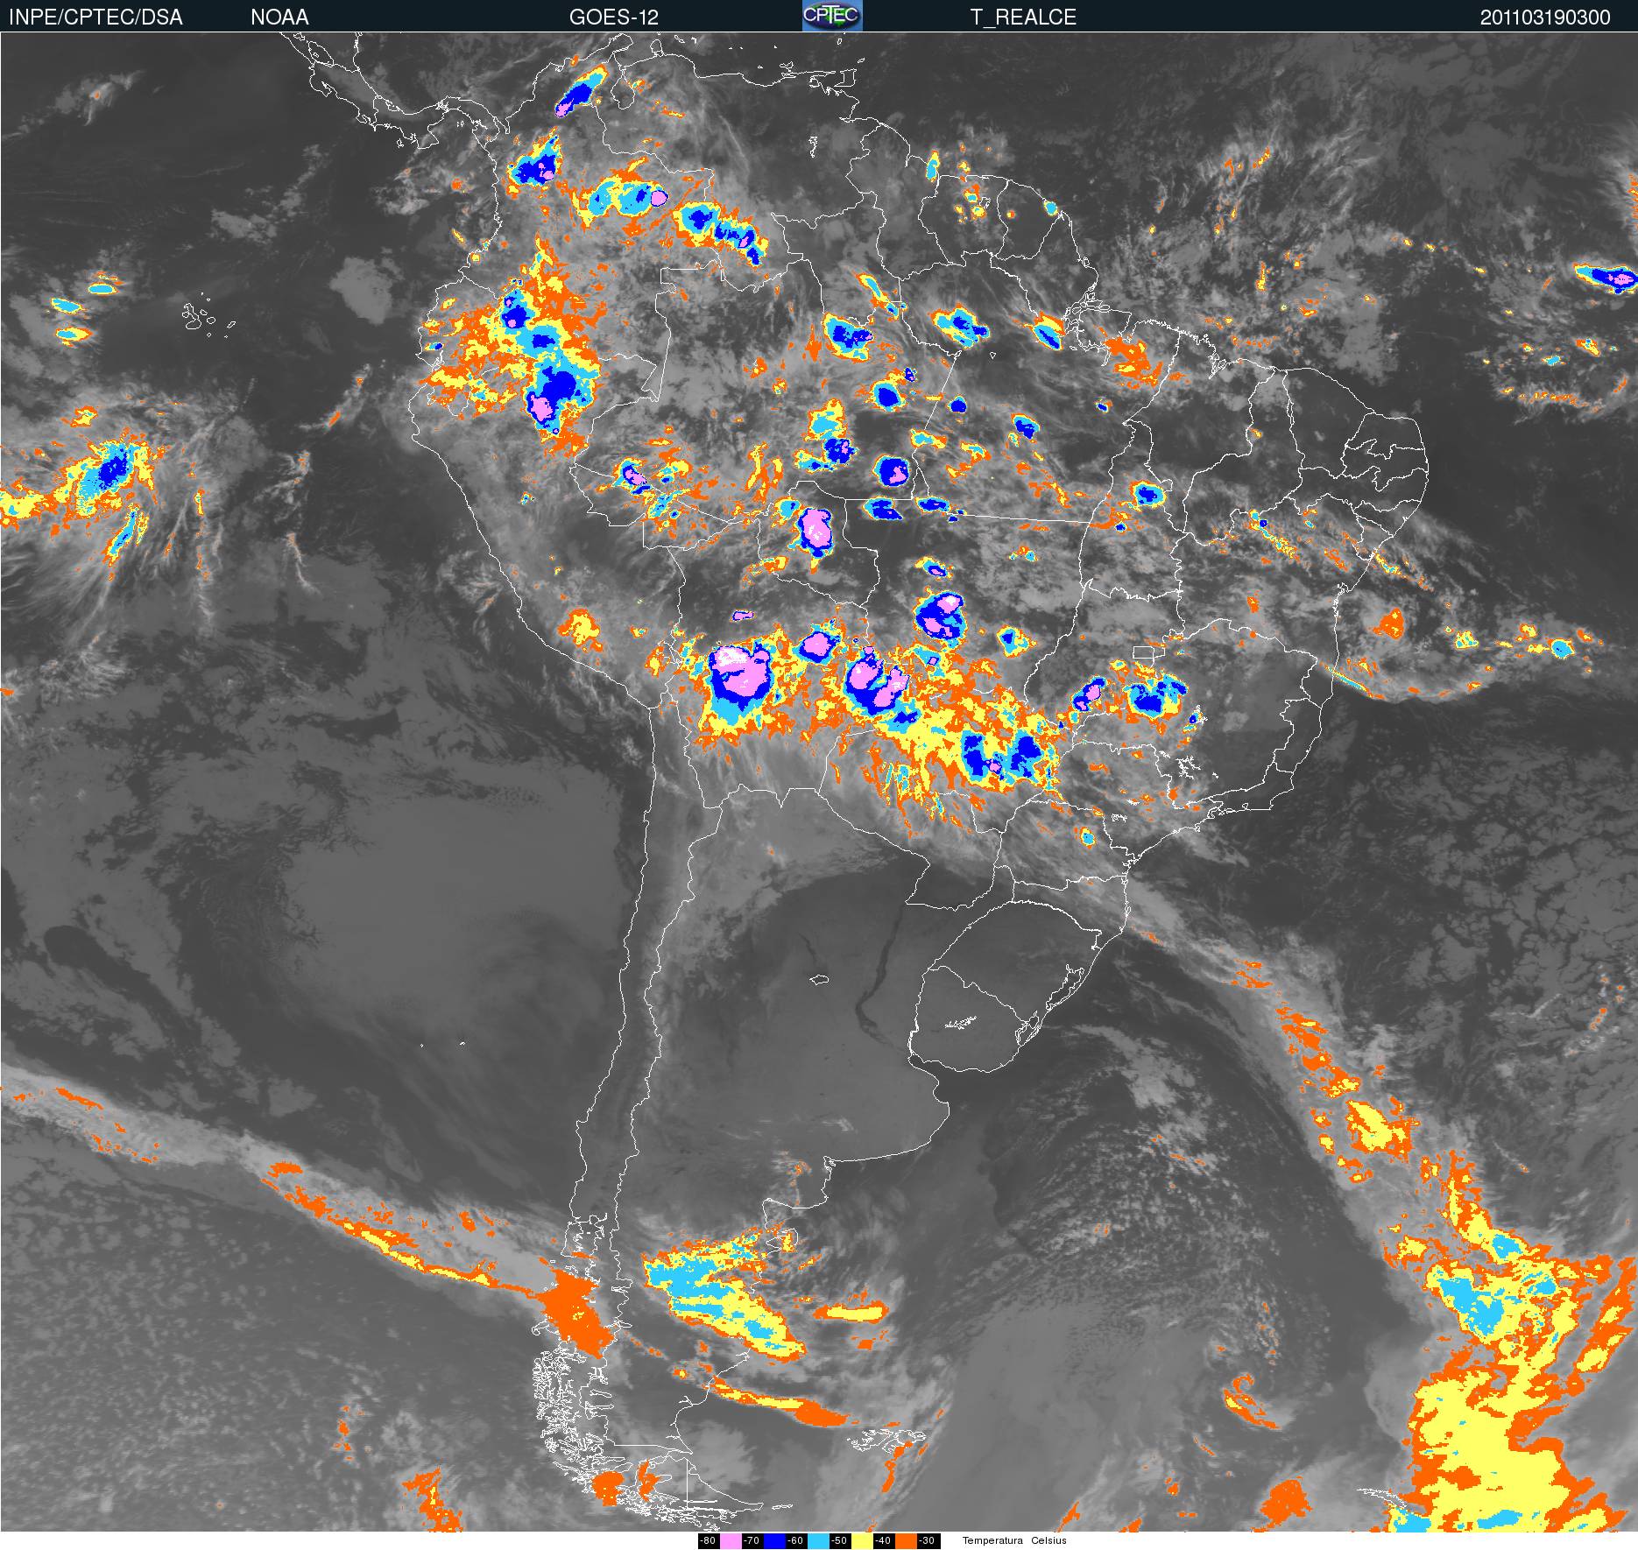Screen dimensions: 1638x1550
Task: Click the CPTEC logo in the header
Action: click(x=832, y=16)
